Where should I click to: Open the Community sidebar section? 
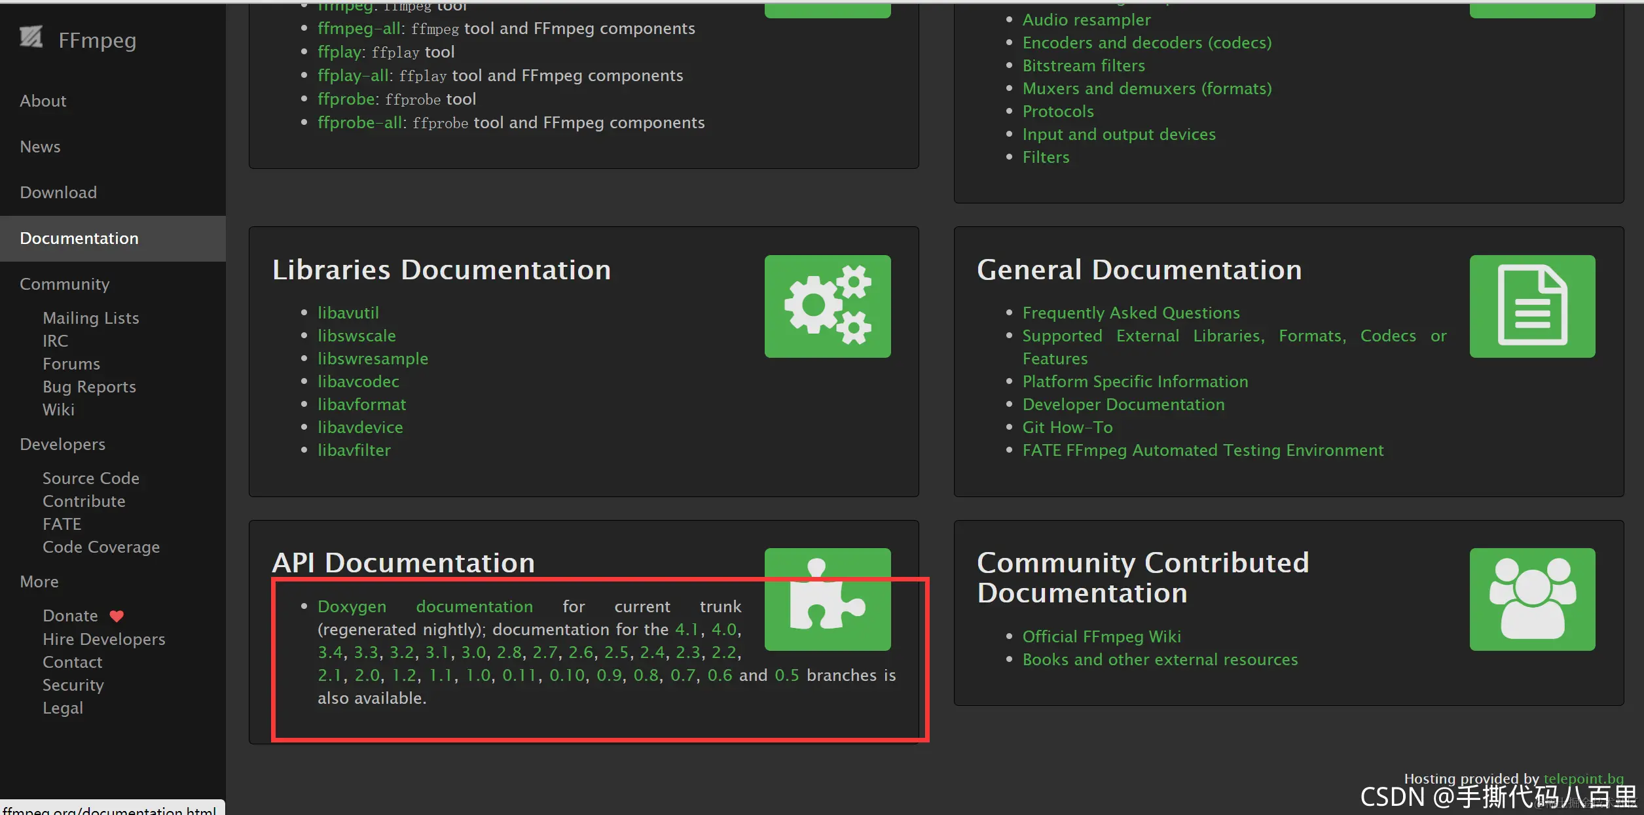(x=65, y=284)
